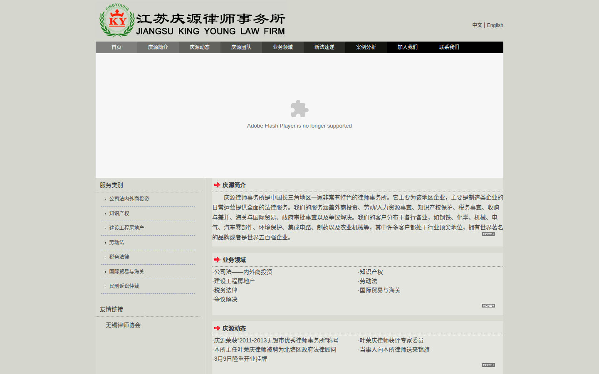Open news 本所主任叶荣庆律师被聘为北塘区政府法律顾问
This screenshot has width=599, height=374.
(275, 350)
